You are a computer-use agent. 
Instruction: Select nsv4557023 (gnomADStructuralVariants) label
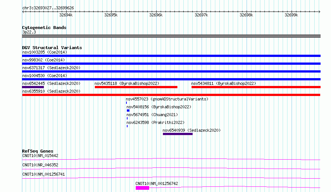click(x=167, y=99)
